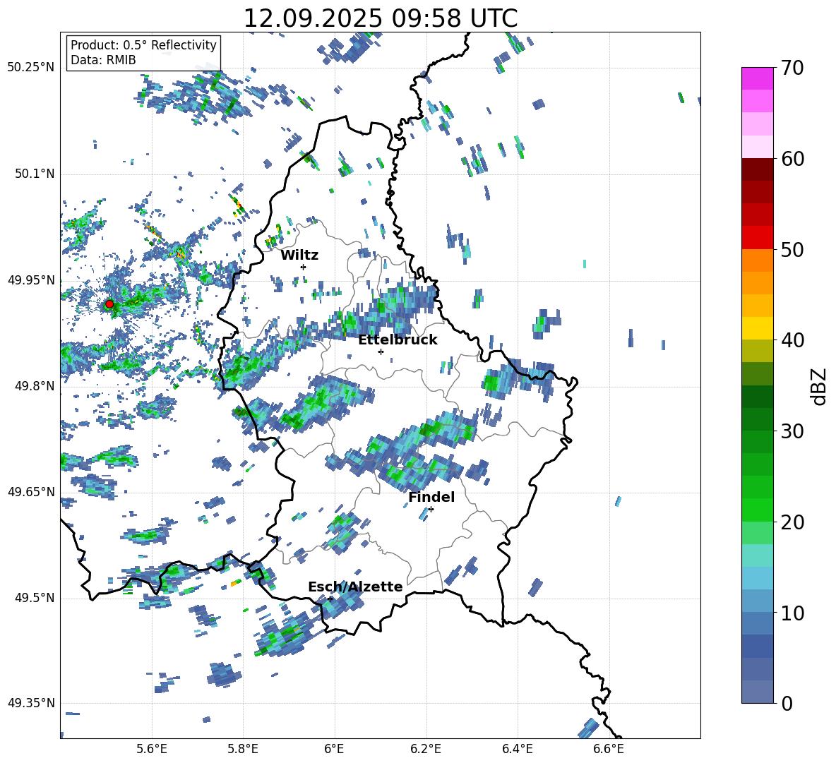This screenshot has height=763, width=836.
Task: Pick the magenta top colorbar segment
Action: pyautogui.click(x=757, y=78)
